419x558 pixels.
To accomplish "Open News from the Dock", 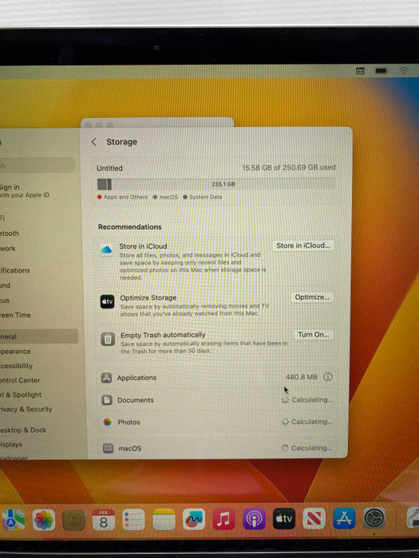I will [x=314, y=518].
